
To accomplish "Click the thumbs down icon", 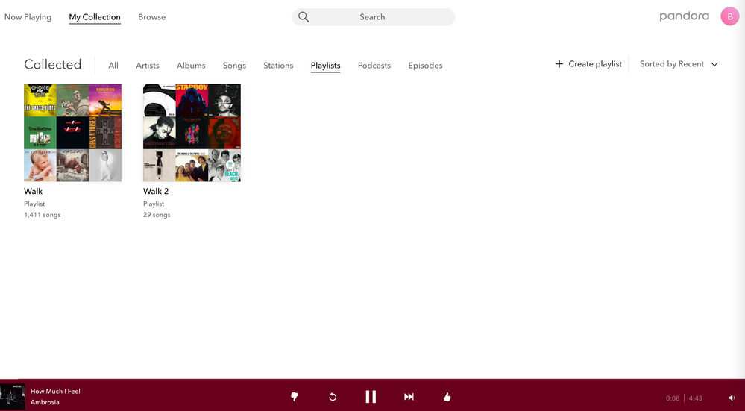I will [295, 397].
